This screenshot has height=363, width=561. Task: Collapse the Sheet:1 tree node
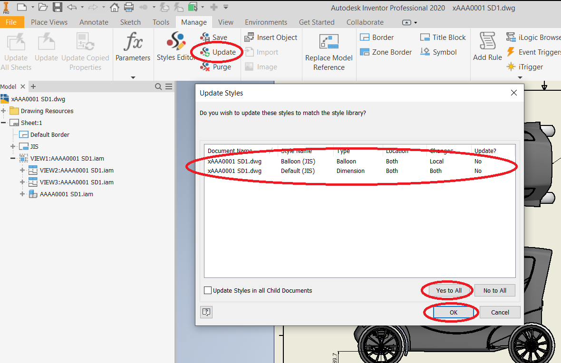click(x=4, y=123)
